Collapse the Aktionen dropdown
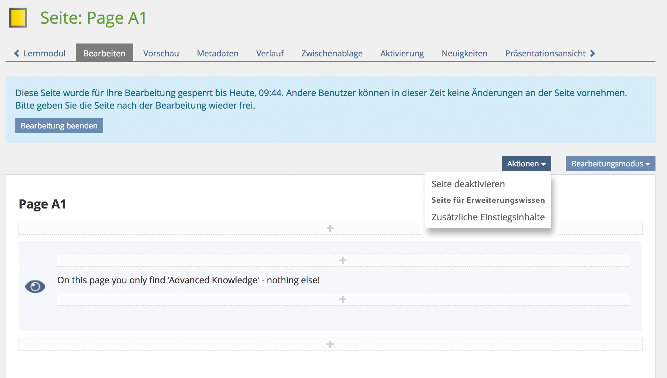The width and height of the screenshot is (667, 378). click(x=526, y=164)
